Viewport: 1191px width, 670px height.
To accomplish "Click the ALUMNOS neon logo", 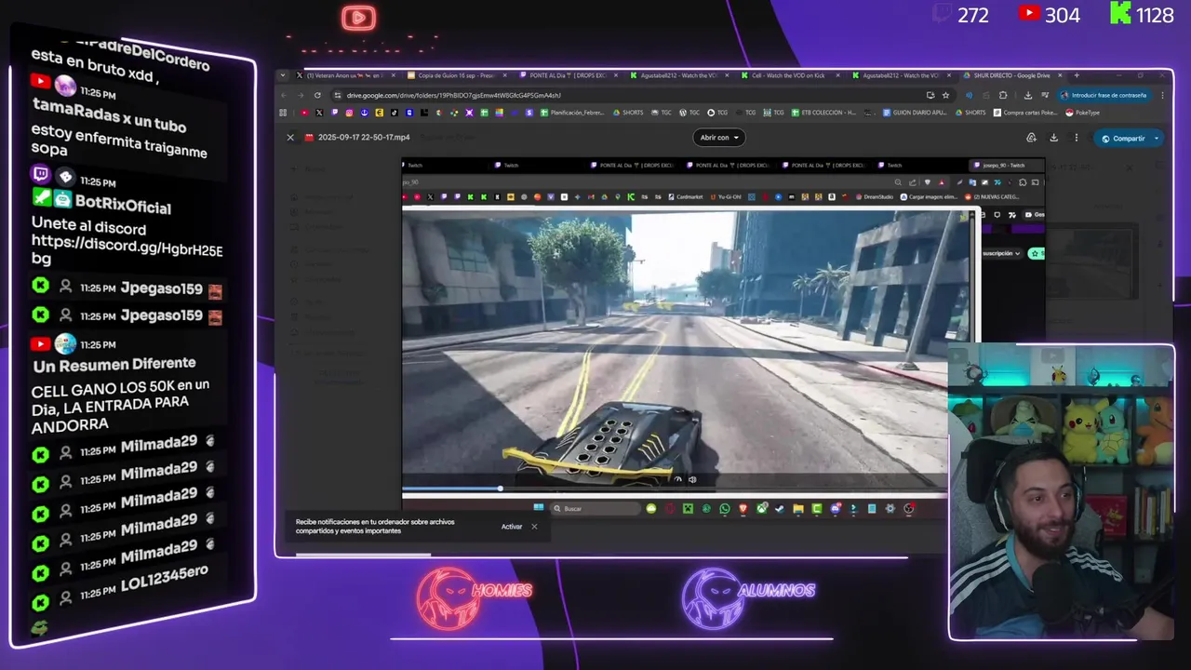I will click(x=747, y=598).
